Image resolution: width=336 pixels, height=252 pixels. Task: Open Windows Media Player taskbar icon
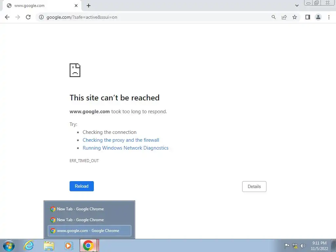(69, 245)
